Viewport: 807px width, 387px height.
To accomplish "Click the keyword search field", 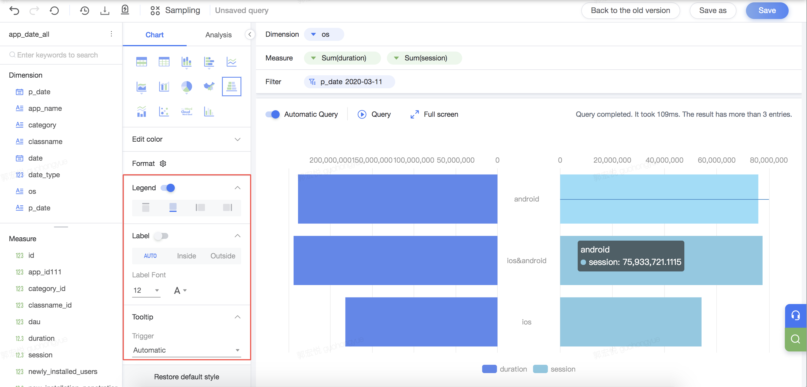I will (x=61, y=55).
